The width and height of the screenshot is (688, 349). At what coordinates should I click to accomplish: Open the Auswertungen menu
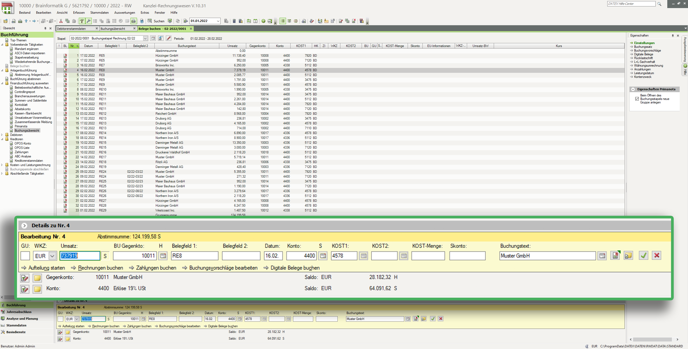click(x=125, y=13)
